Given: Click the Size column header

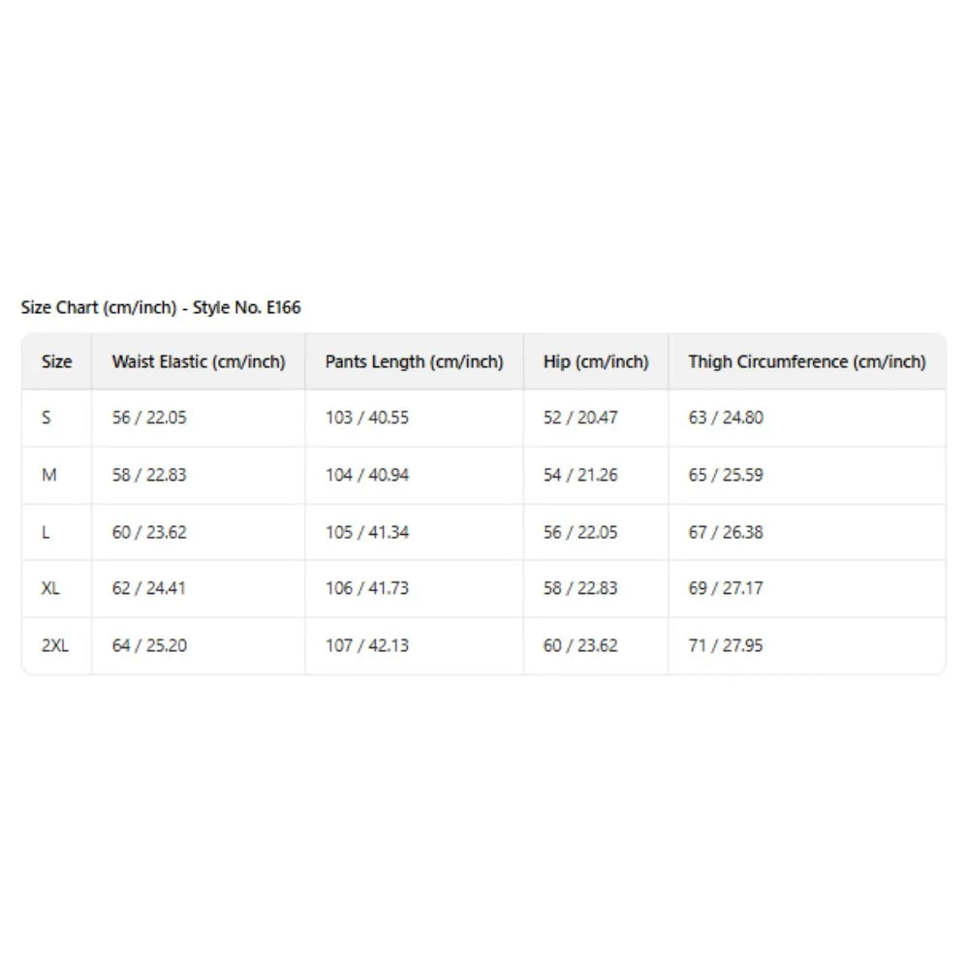Looking at the screenshot, I should (x=56, y=362).
